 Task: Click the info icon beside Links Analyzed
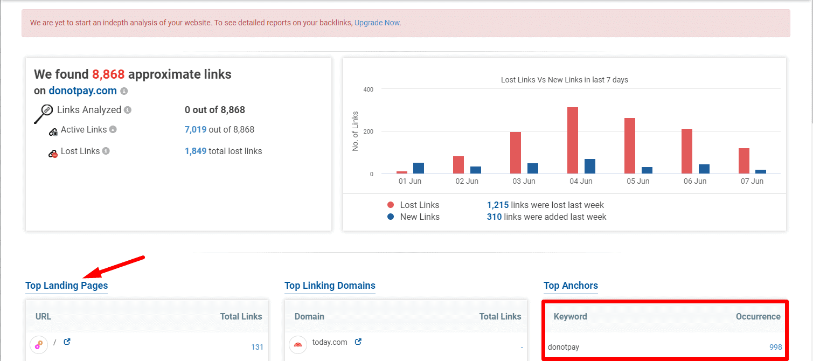click(128, 110)
